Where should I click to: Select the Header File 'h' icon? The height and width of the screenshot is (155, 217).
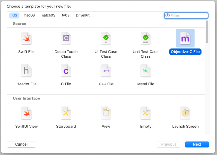tap(26, 71)
